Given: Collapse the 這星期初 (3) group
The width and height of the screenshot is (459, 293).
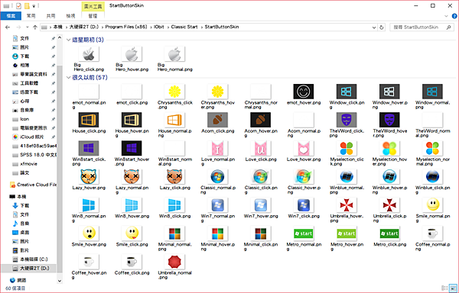Looking at the screenshot, I should click(68, 40).
